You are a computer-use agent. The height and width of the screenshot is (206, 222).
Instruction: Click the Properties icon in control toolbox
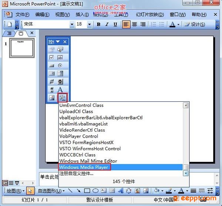(51, 50)
